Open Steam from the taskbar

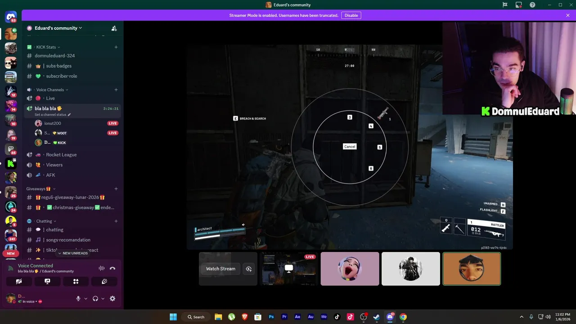377,317
